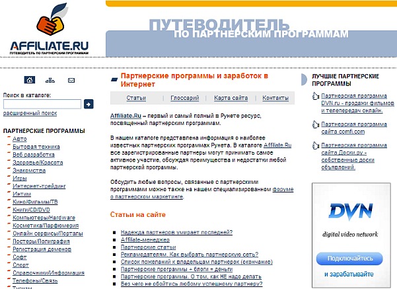
Task: Open the Спорт category
Action: tap(20, 265)
